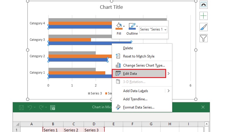Click the Chart Title text

point(111,7)
